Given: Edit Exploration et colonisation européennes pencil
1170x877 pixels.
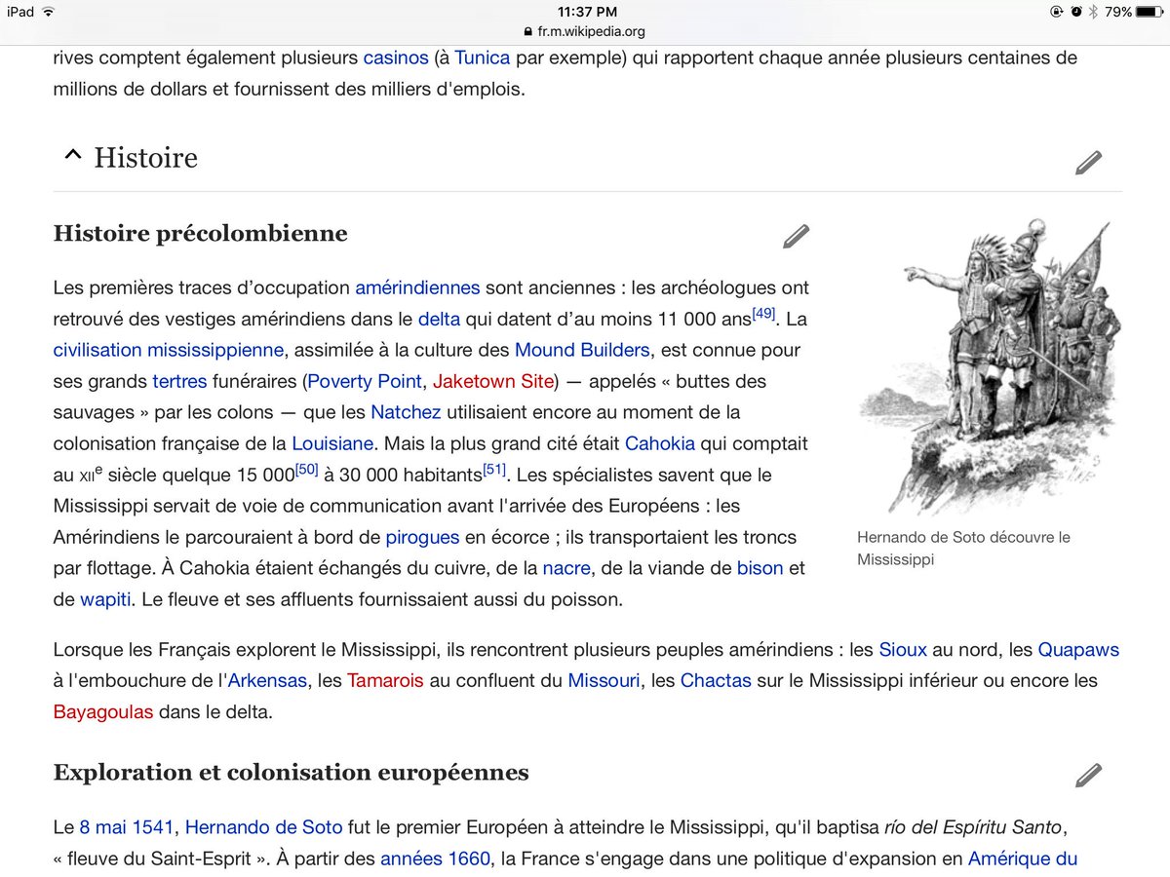Looking at the screenshot, I should 1088,775.
